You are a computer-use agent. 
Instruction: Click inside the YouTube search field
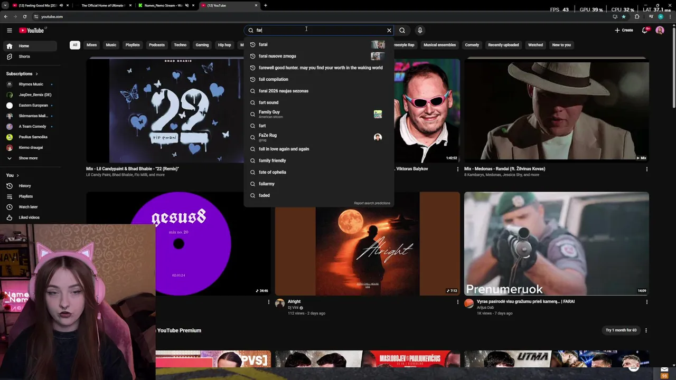click(x=320, y=30)
